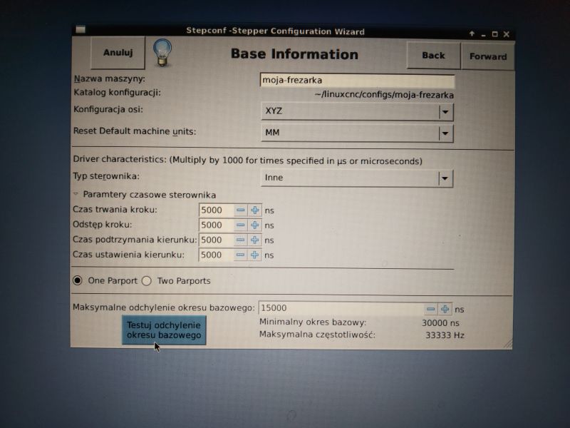
Task: Open the Konfiguracja osi XYZ dropdown
Action: (x=445, y=112)
